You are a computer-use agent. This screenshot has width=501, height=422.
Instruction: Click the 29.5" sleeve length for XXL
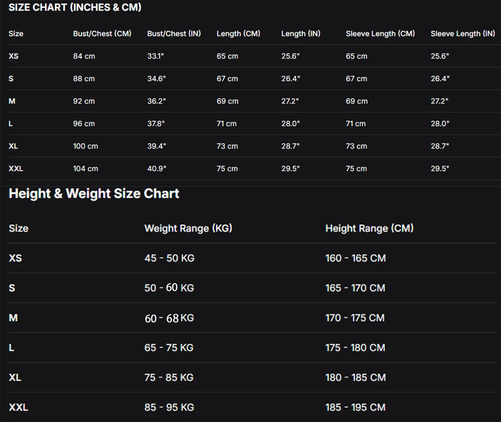[440, 169]
